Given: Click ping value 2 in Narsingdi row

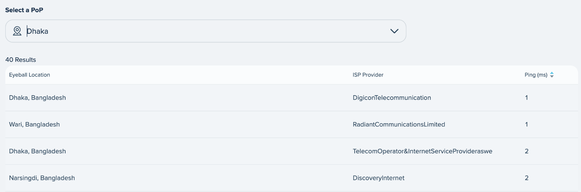Looking at the screenshot, I should point(526,178).
